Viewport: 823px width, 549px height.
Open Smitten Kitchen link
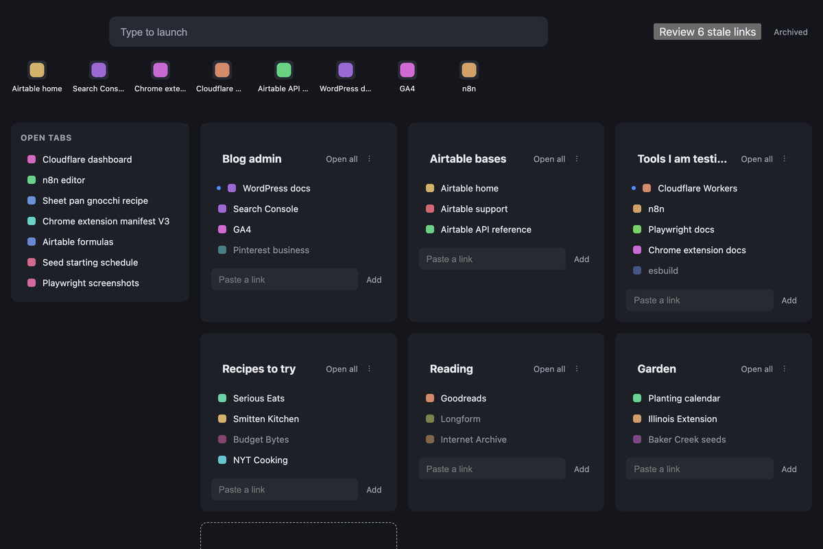(x=266, y=419)
